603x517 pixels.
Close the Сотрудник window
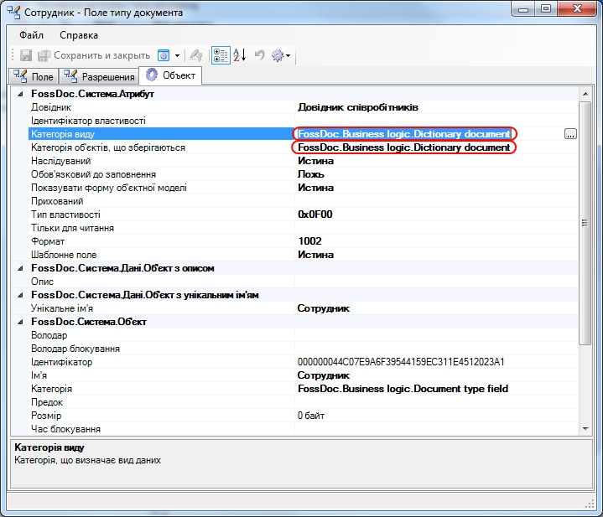[577, 9]
